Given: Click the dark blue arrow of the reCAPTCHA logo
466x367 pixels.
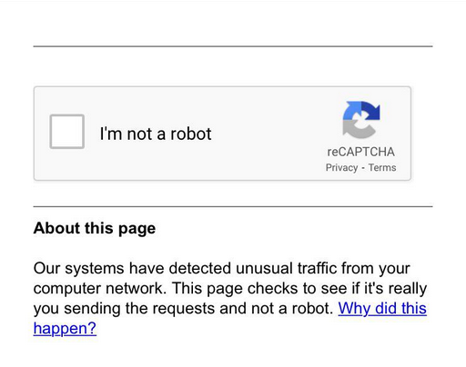Looking at the screenshot, I should (371, 111).
